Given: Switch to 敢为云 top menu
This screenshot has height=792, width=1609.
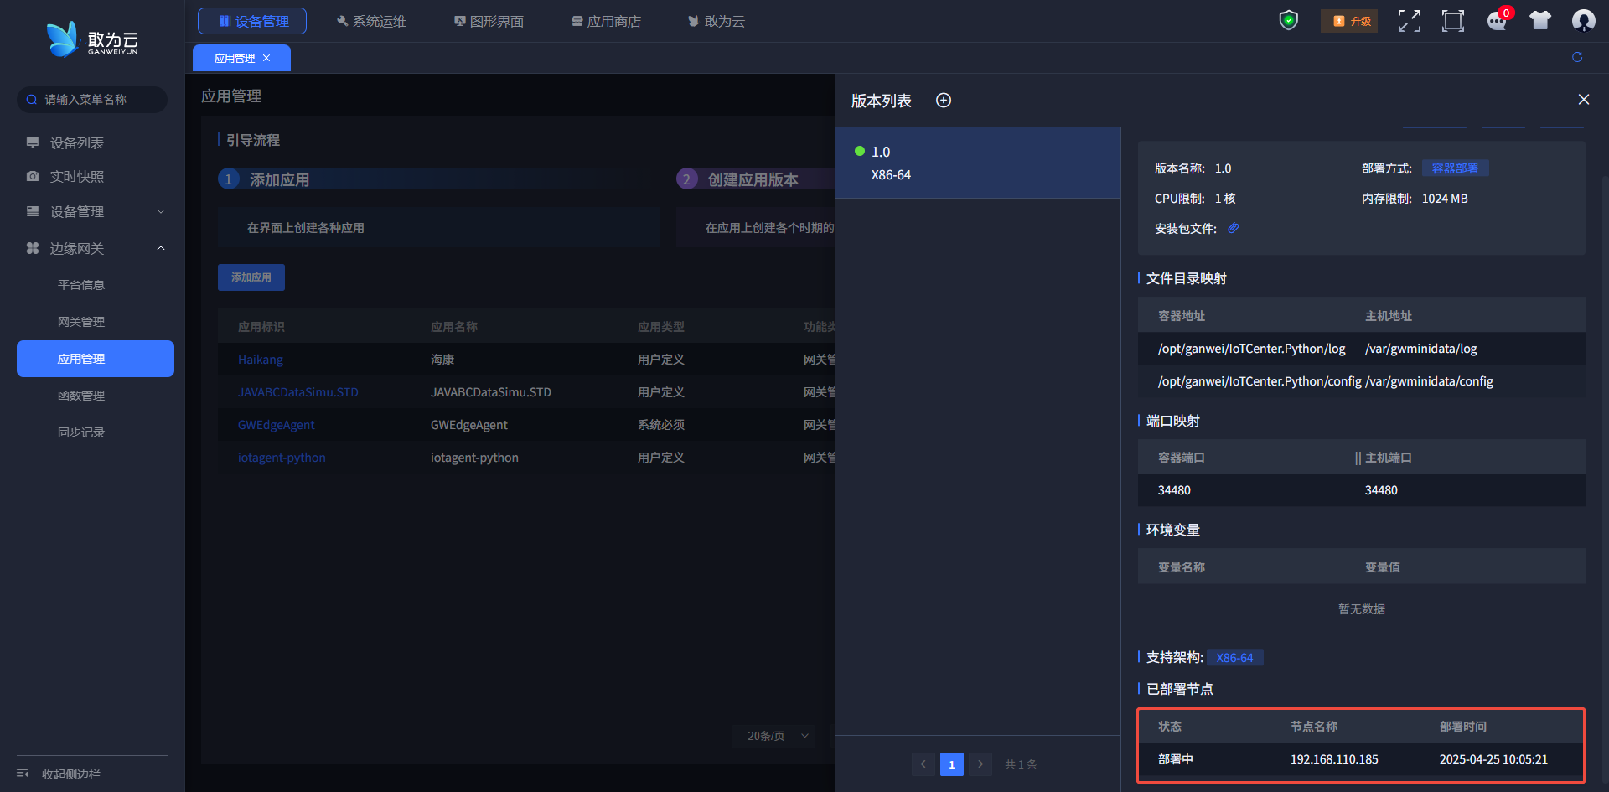Looking at the screenshot, I should click(717, 21).
